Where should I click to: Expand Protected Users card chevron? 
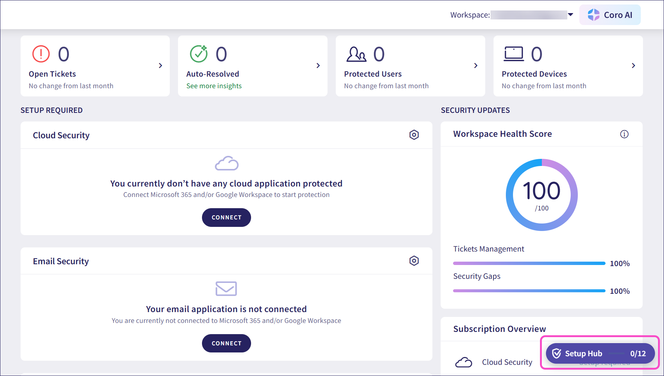(x=476, y=66)
